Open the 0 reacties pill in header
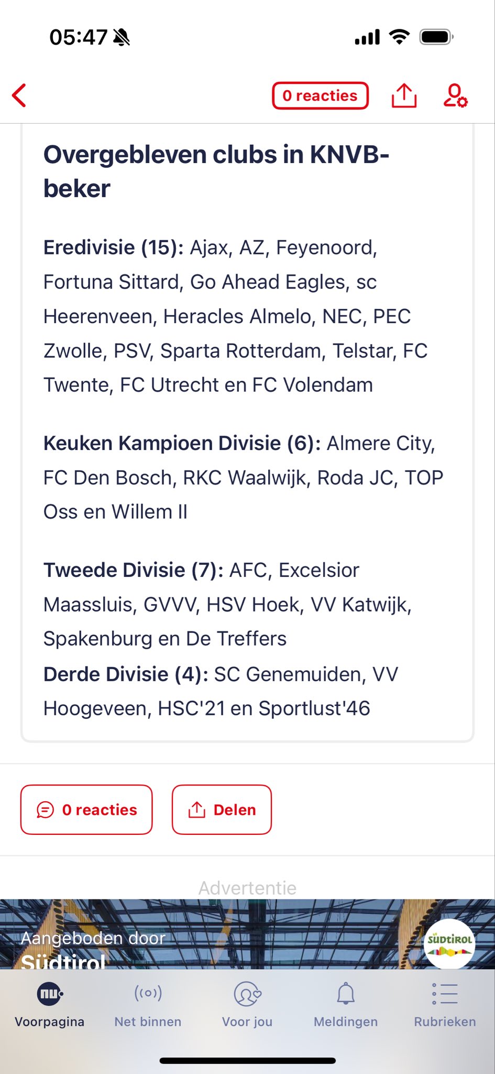495x1074 pixels. pyautogui.click(x=320, y=95)
